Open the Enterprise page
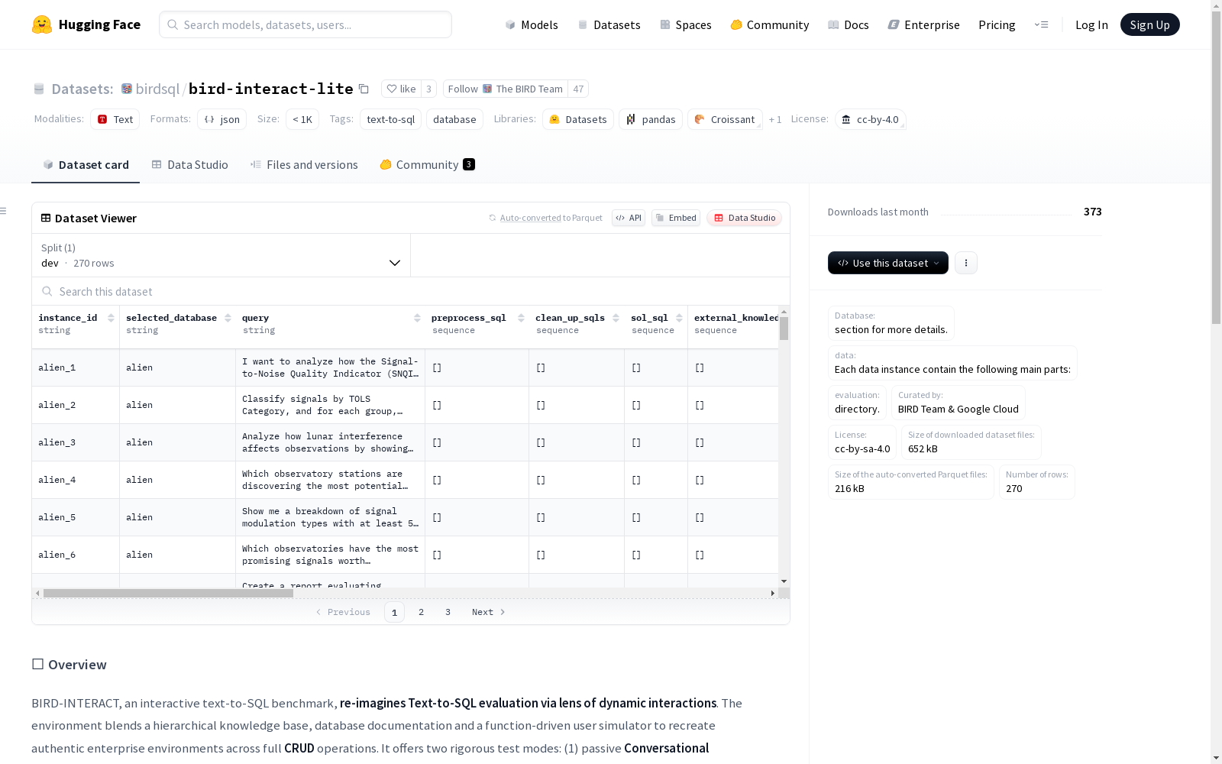1222x764 pixels. click(x=923, y=24)
